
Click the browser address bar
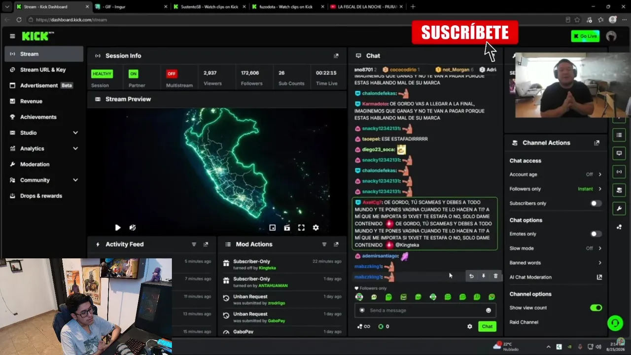click(x=296, y=20)
